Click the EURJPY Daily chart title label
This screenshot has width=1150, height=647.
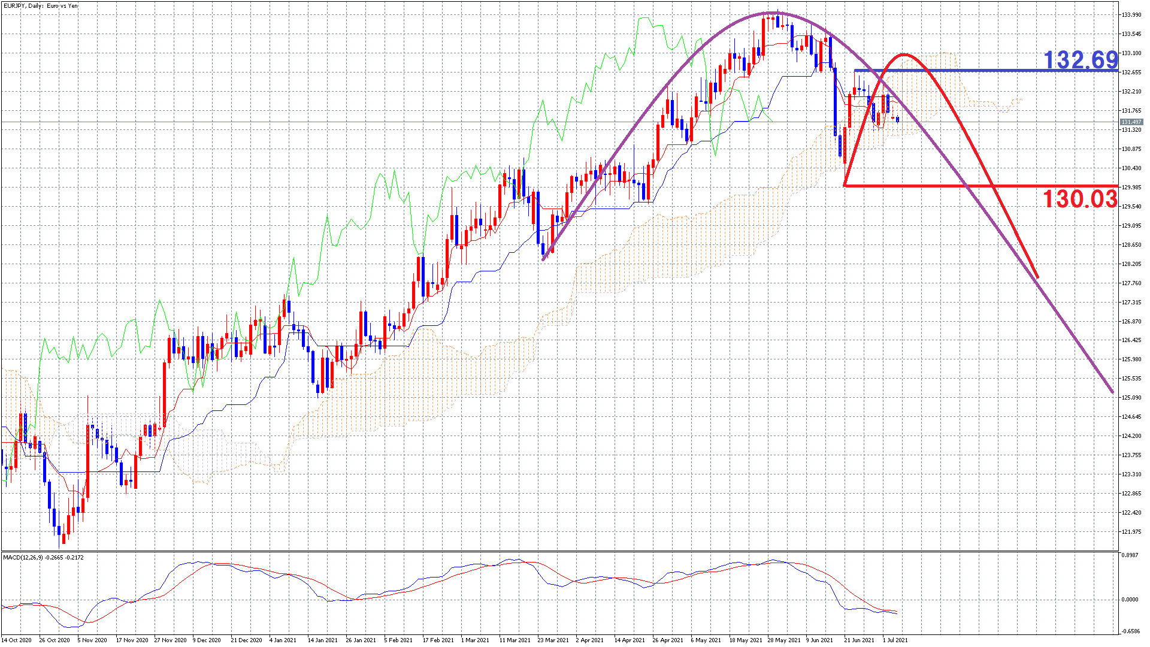40,6
